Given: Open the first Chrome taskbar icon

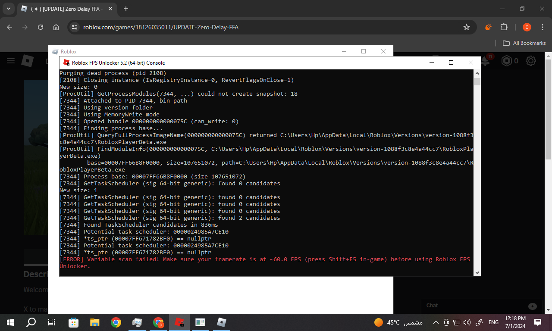Looking at the screenshot, I should pos(116,322).
